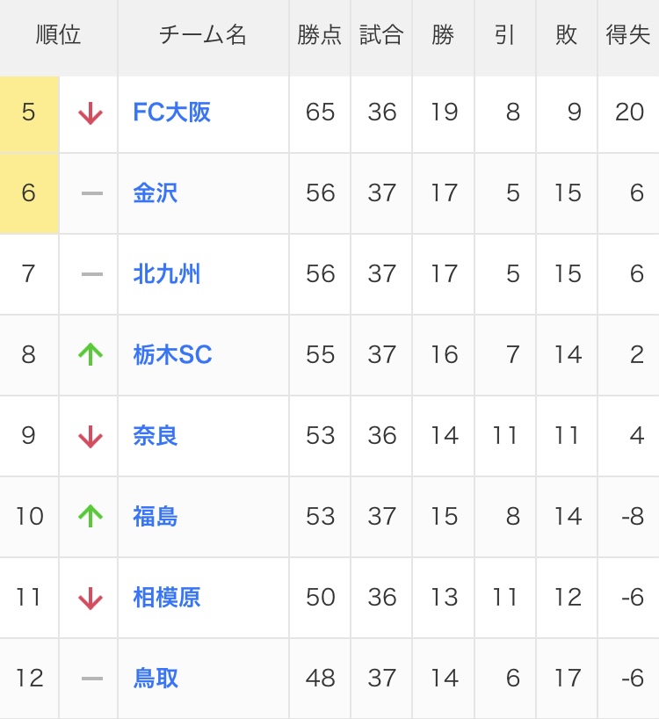Screen dimensions: 659x719
Task: Click the 鳥取 team link
Action: (x=156, y=679)
